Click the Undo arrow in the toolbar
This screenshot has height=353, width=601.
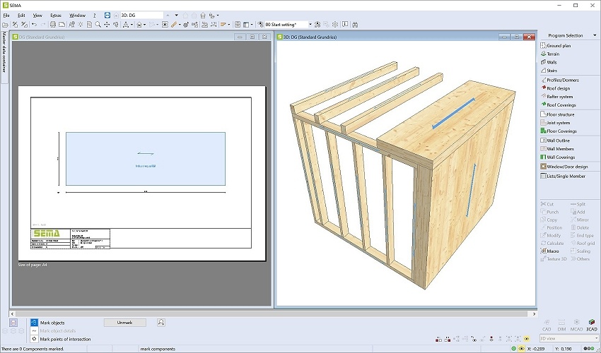(34, 24)
